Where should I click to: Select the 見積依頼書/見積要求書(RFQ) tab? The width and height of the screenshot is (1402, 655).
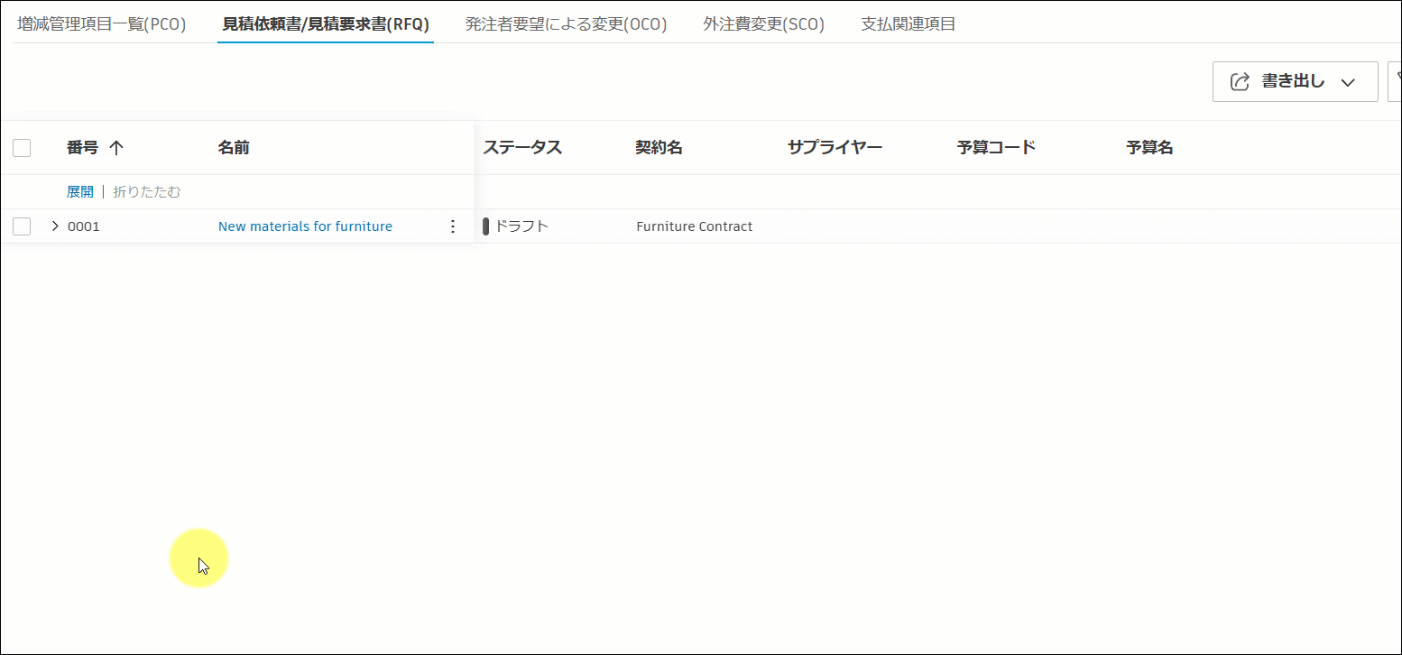325,24
